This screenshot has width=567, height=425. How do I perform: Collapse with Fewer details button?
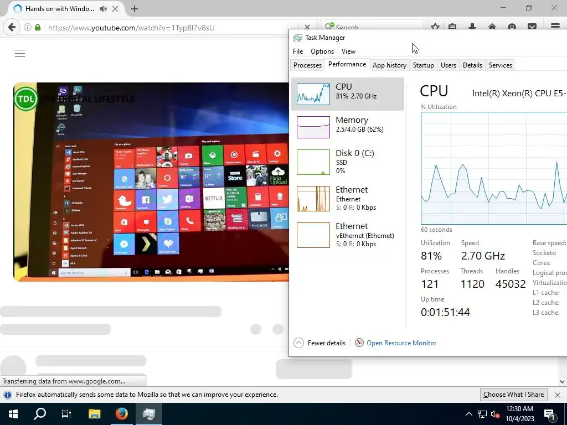(319, 343)
